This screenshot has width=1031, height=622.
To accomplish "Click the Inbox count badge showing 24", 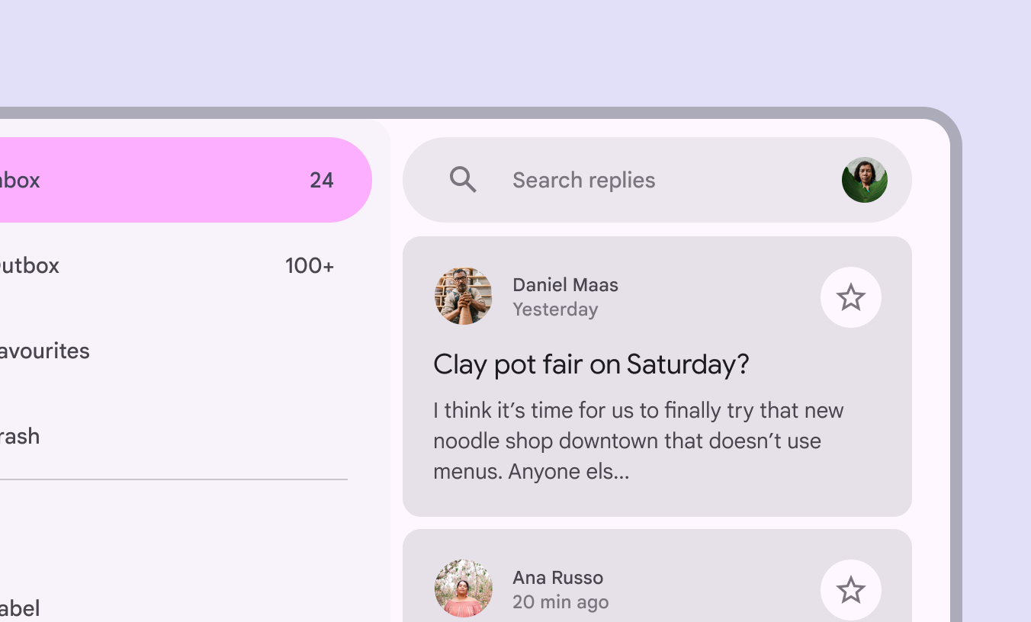I will tap(321, 180).
